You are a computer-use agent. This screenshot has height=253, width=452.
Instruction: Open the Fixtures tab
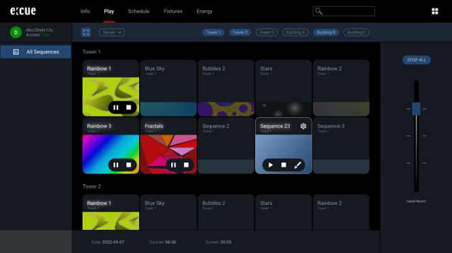[173, 11]
